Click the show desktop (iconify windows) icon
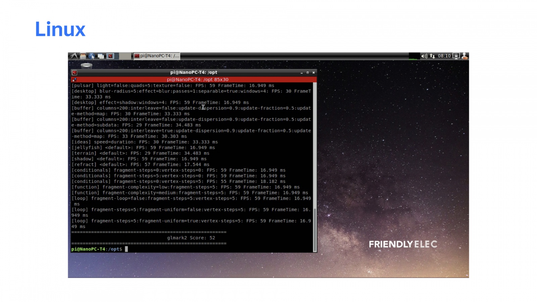Image resolution: width=537 pixels, height=302 pixels. pyautogui.click(x=101, y=56)
